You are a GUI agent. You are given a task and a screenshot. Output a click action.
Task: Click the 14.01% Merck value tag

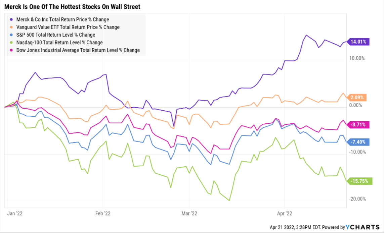point(359,42)
